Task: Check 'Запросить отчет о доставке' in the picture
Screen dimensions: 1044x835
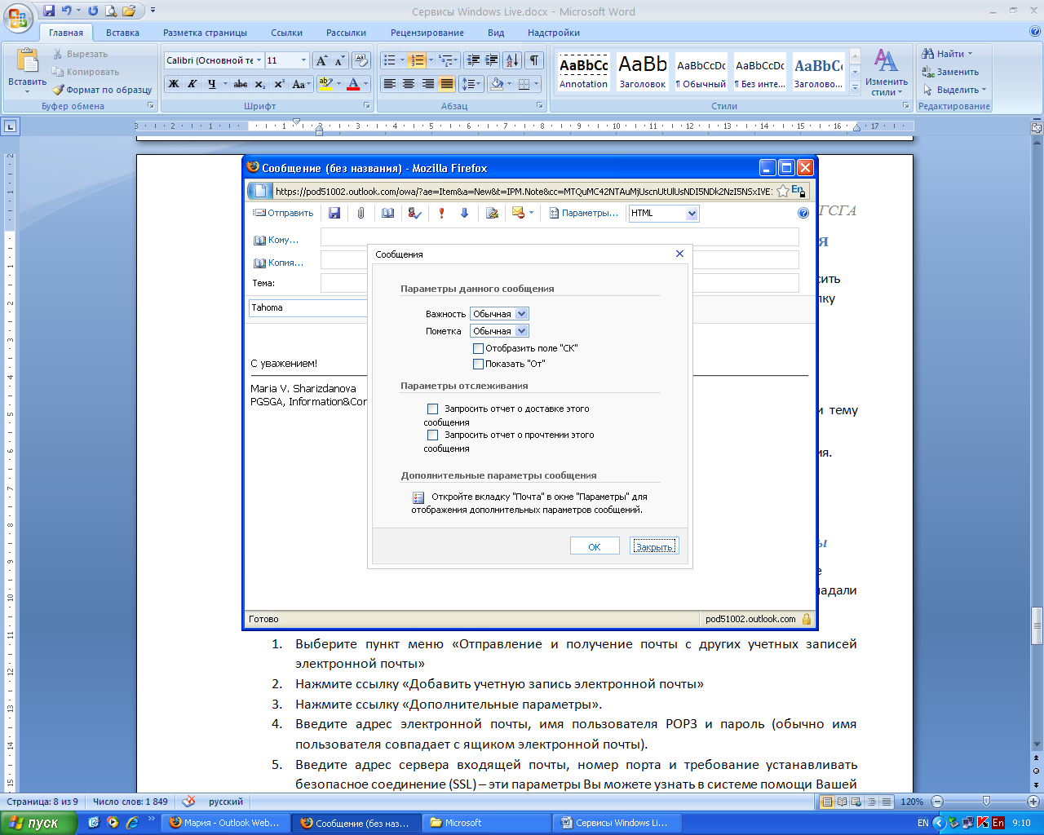Action: (x=433, y=409)
